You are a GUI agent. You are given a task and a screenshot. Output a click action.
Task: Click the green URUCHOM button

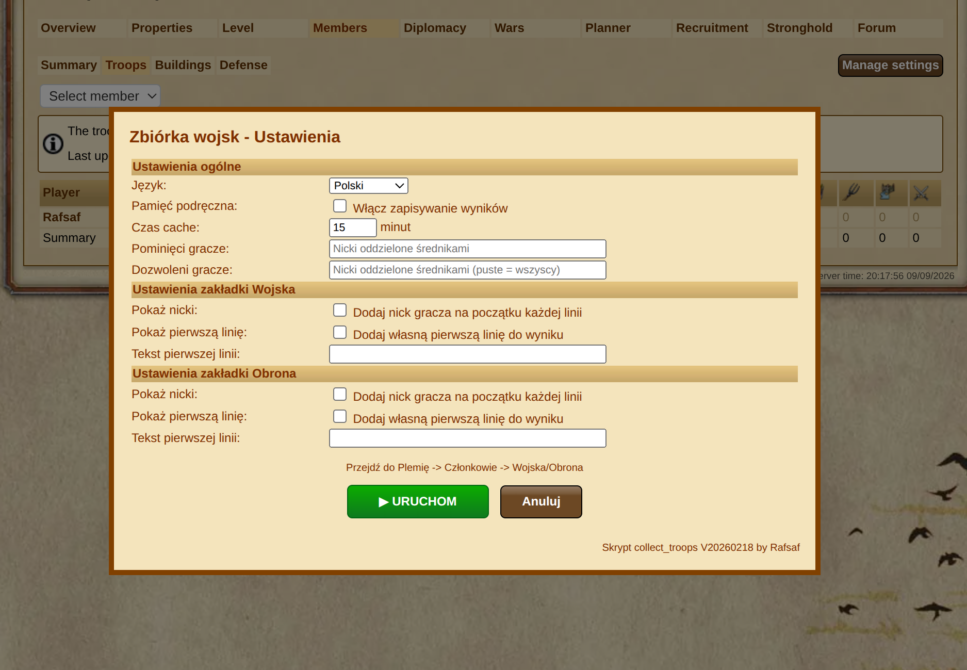[x=418, y=501]
